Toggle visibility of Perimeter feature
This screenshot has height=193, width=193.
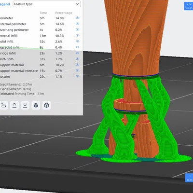click(78, 18)
